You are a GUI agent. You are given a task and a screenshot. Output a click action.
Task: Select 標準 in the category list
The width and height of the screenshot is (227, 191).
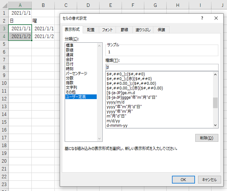[x=70, y=45]
